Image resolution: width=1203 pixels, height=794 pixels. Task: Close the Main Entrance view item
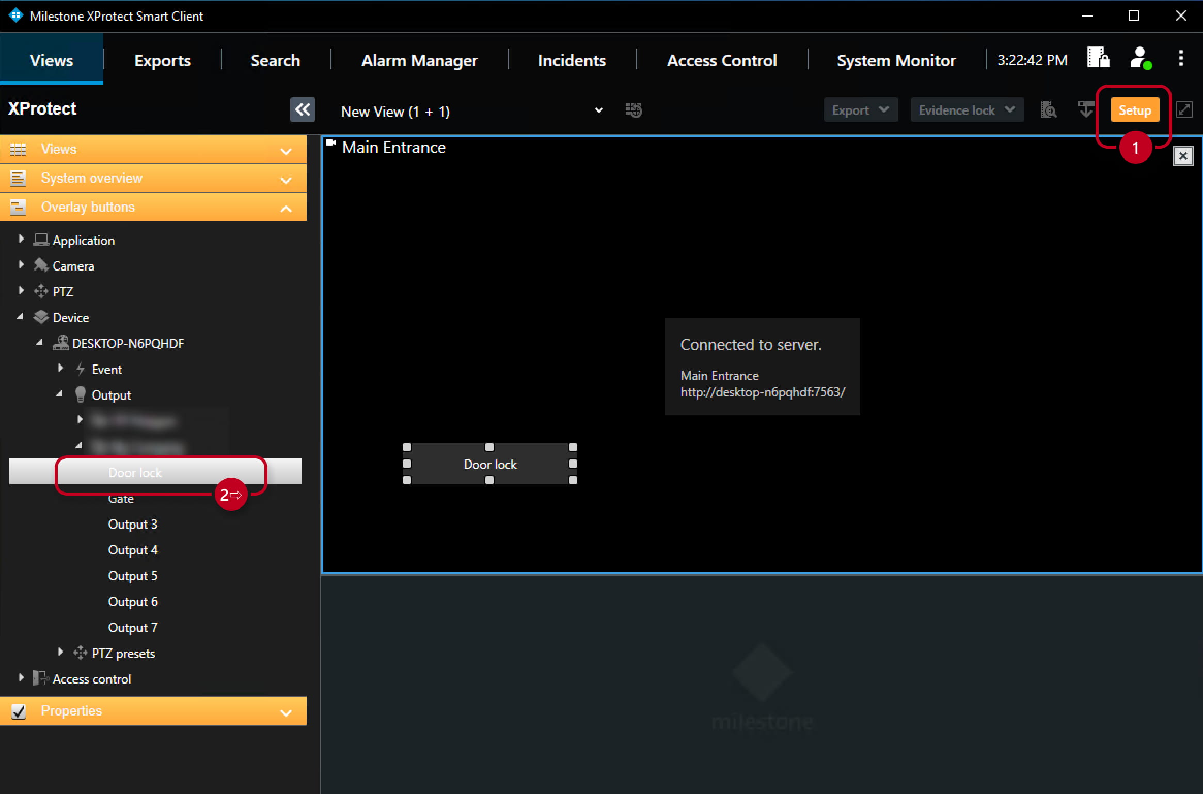point(1183,156)
